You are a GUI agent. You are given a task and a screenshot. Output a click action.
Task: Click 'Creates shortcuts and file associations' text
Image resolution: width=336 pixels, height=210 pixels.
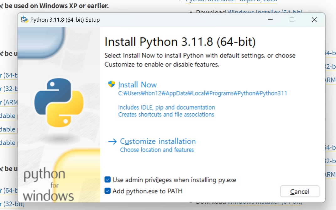point(166,115)
